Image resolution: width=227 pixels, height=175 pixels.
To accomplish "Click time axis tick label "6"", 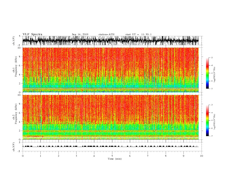I will pyautogui.click(x=130, y=156).
